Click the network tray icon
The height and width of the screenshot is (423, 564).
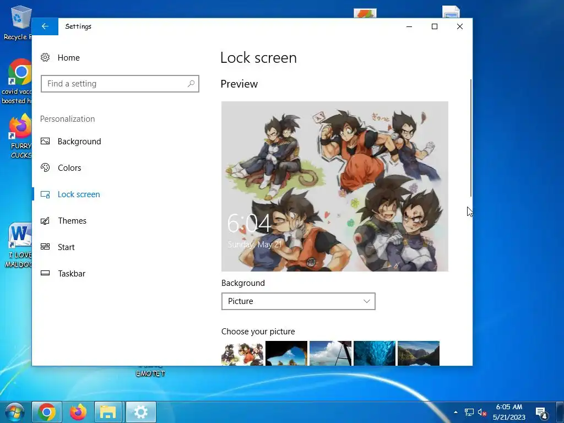469,412
